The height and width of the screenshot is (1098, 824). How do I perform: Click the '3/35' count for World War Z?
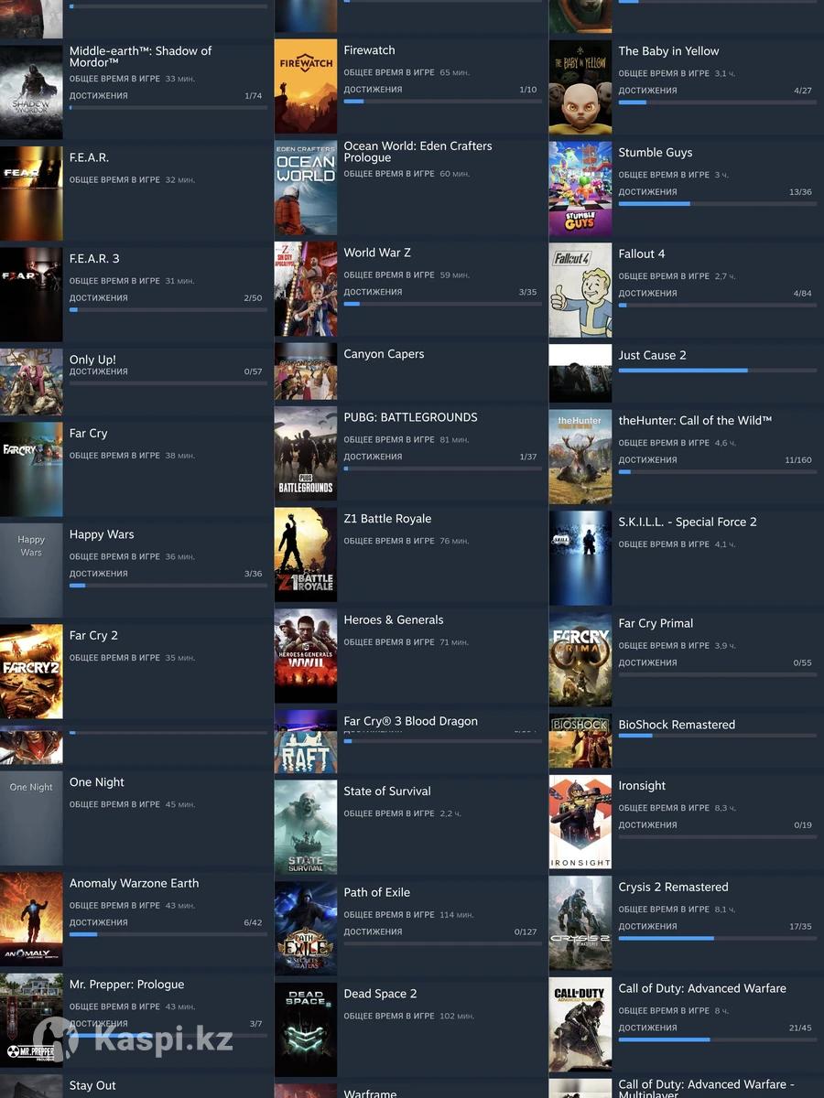[x=527, y=292]
